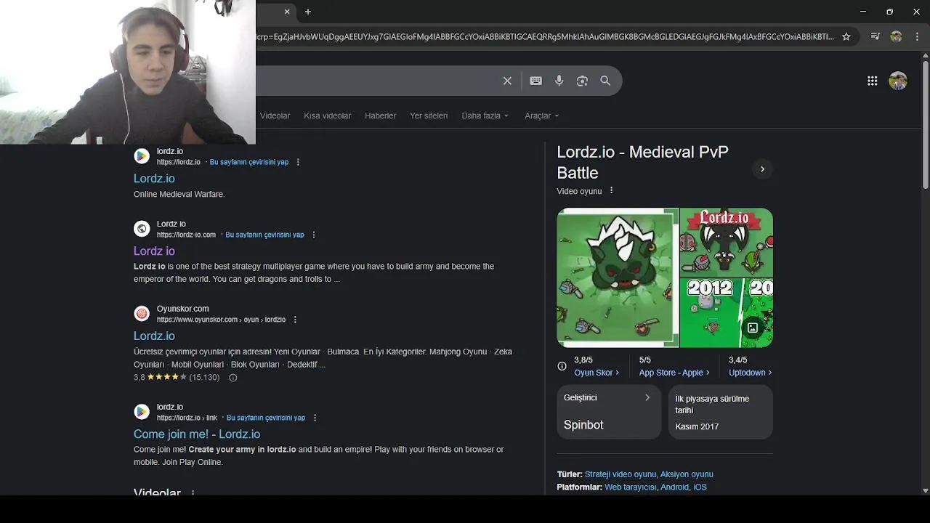Expand the Araçlar dropdown
The image size is (930, 523).
coord(542,115)
